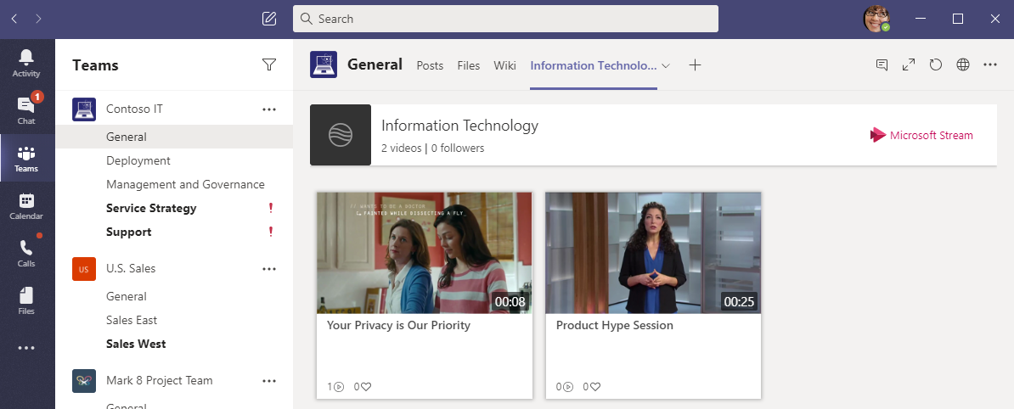Click the General channel header avatar
Image resolution: width=1014 pixels, height=409 pixels.
(x=324, y=64)
